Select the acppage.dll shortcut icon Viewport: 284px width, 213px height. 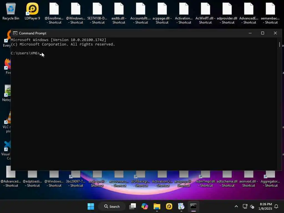point(162,13)
